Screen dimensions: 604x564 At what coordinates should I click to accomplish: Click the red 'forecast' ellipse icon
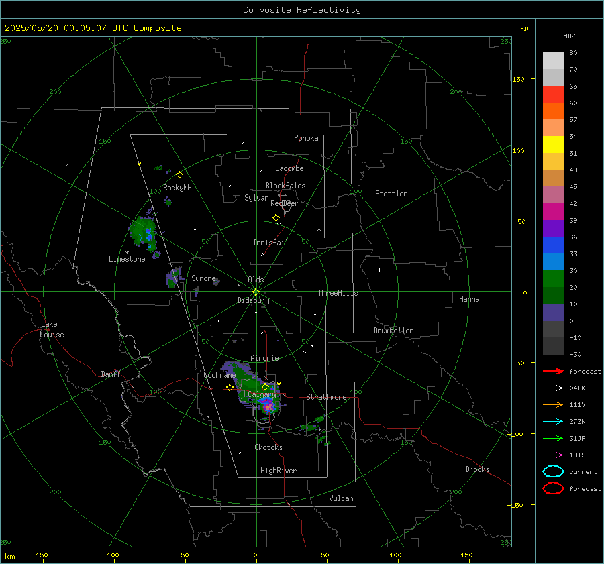(553, 488)
